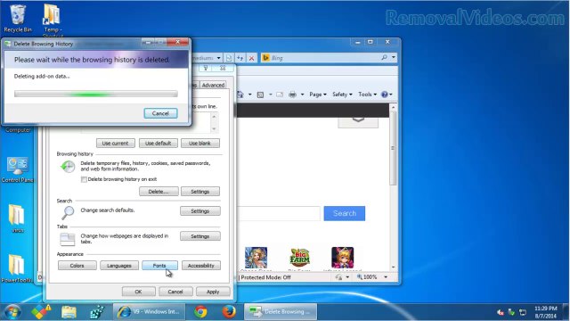Image resolution: width=570 pixels, height=321 pixels.
Task: Click Use blank home page button
Action: [199, 143]
